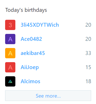Screen dimensions: 96x104
Task: Click the Today's birthdays heading
Action: pyautogui.click(x=26, y=10)
